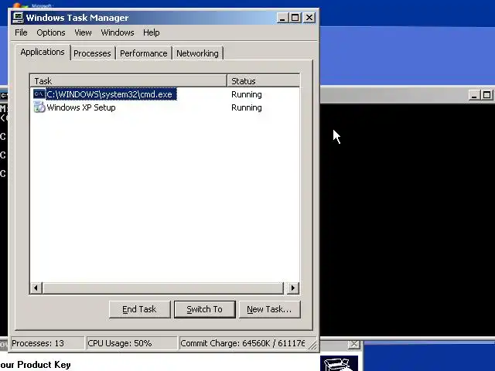Click the Switch To button
495x371 pixels.
[x=204, y=309]
